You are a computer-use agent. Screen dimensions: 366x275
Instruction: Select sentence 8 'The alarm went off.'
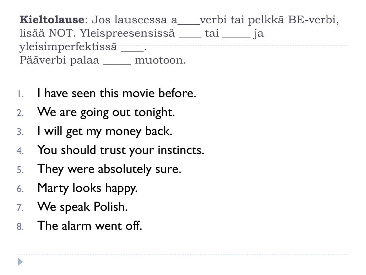click(x=90, y=226)
